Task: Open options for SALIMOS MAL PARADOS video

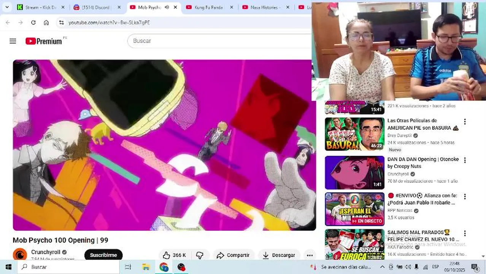Action: coord(465,233)
